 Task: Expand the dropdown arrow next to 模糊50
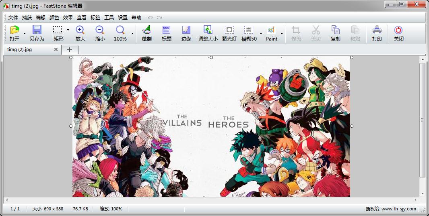point(261,33)
